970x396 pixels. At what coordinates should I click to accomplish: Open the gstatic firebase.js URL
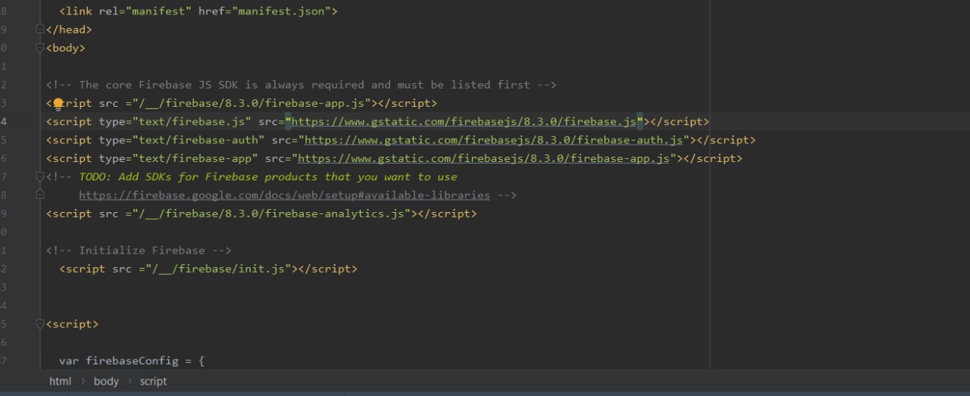pyautogui.click(x=464, y=121)
